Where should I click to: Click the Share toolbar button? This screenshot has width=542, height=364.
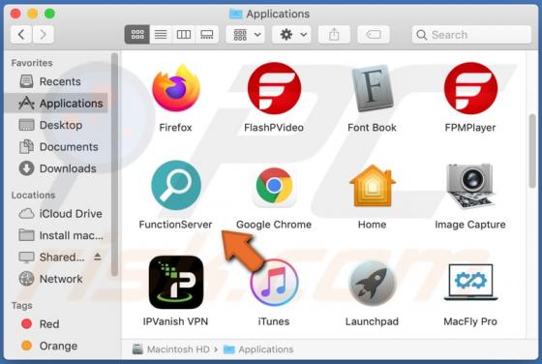coord(334,34)
